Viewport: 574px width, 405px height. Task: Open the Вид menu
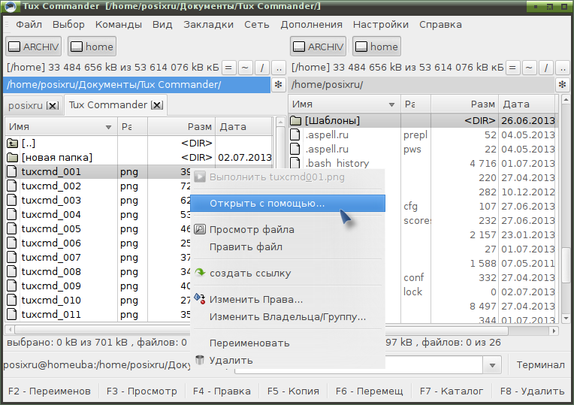pos(162,25)
